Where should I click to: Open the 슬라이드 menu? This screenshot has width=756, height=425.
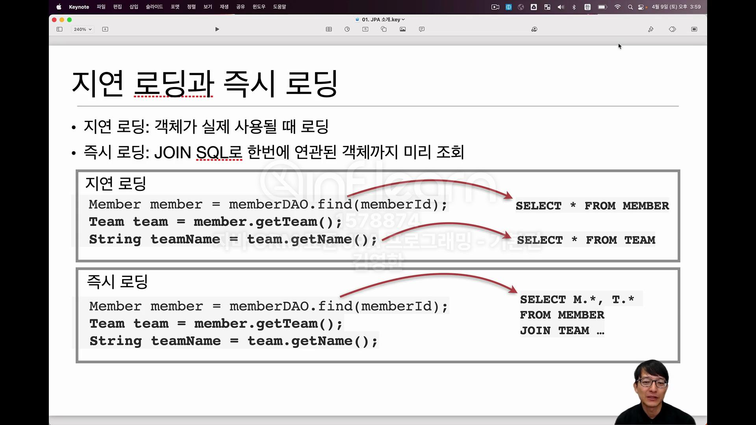point(154,7)
